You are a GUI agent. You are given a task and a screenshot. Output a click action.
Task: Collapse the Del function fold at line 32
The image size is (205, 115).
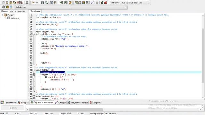tap(34, 70)
